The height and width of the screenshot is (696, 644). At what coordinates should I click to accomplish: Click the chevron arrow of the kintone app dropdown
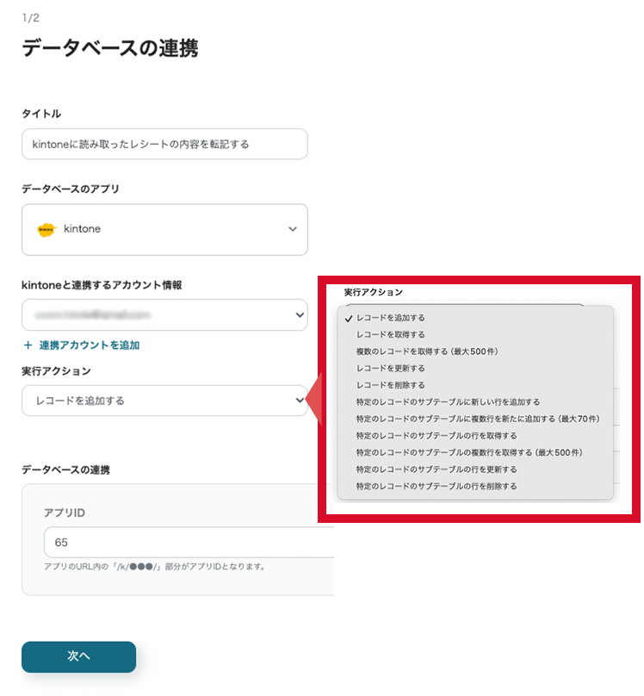coord(293,229)
